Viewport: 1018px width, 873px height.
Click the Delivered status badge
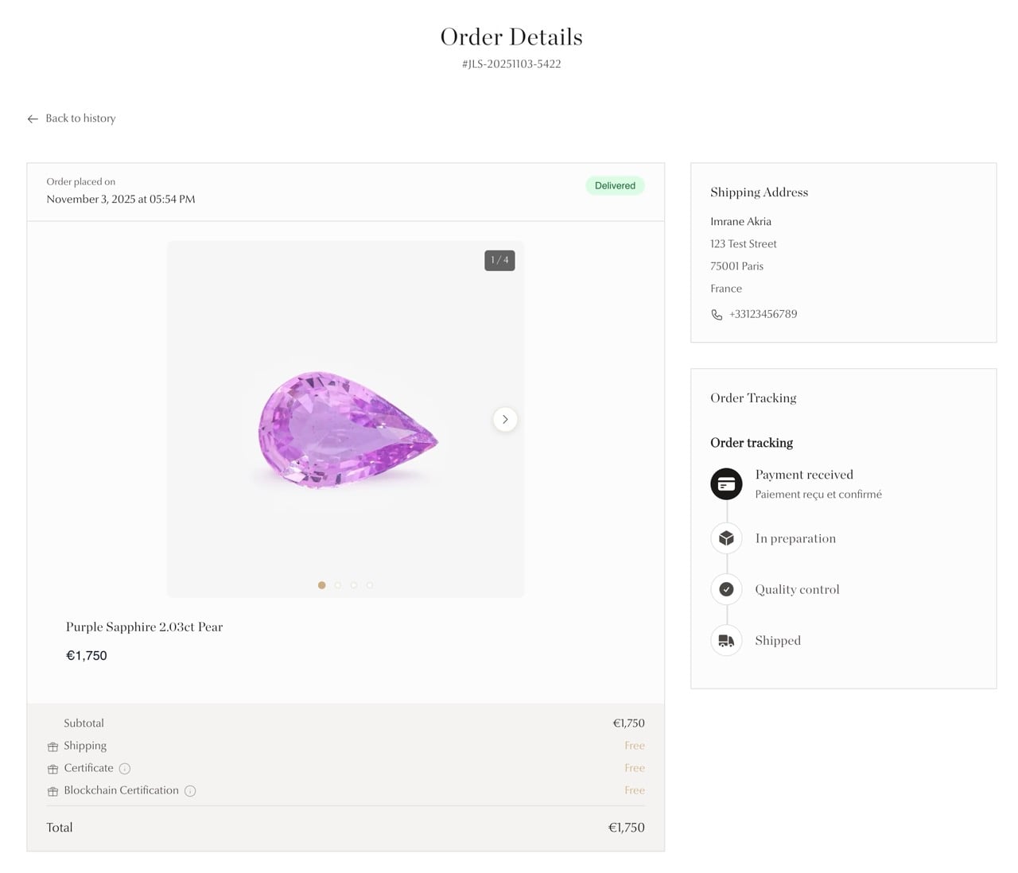(x=614, y=185)
